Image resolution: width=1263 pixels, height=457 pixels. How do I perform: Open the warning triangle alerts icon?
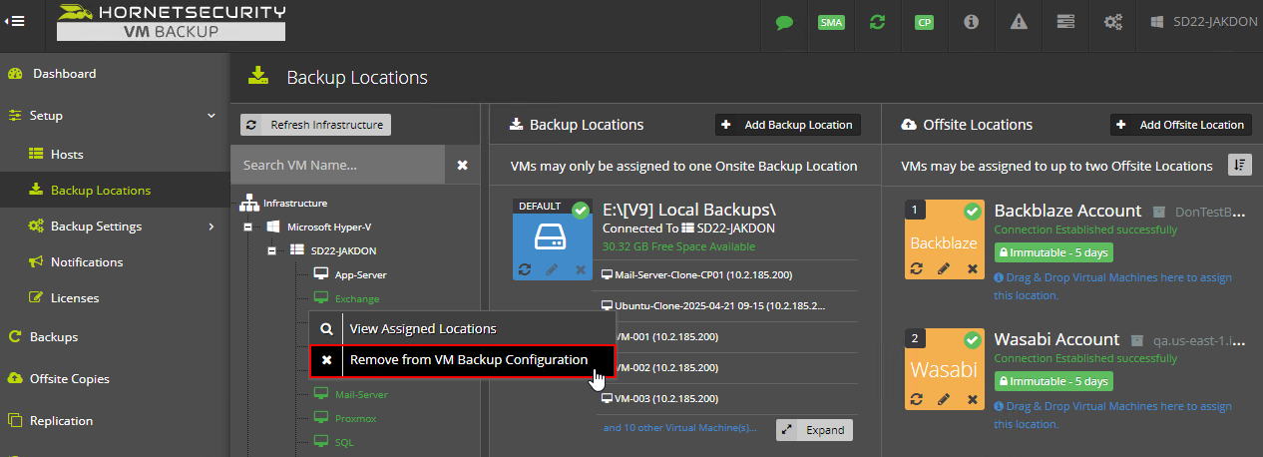click(x=1019, y=22)
